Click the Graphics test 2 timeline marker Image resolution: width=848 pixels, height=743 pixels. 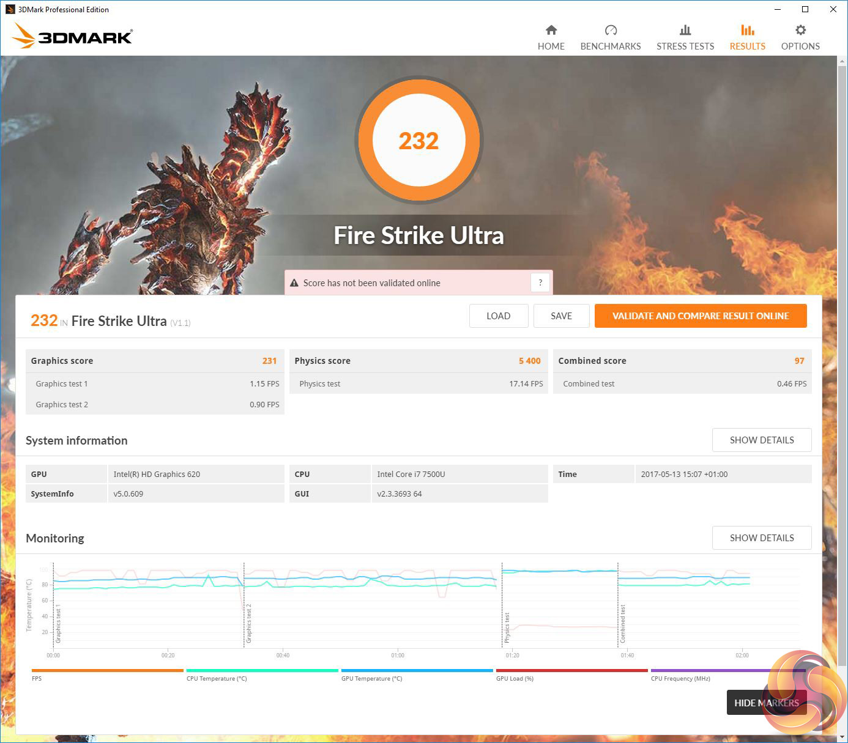[249, 624]
